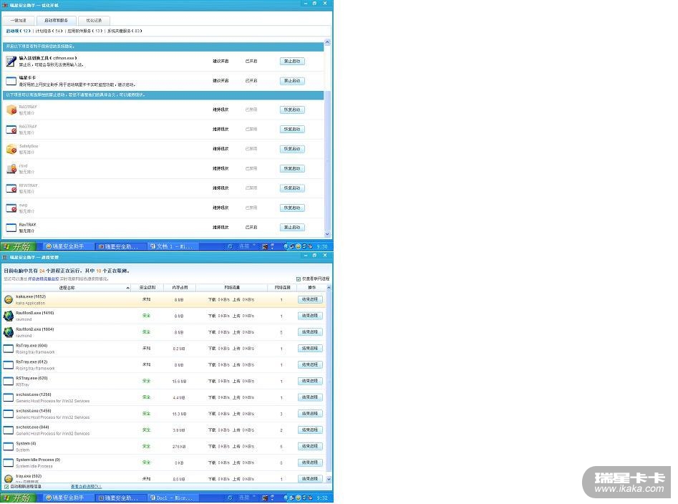Image resolution: width=678 pixels, height=504 pixels.
Task: Click the kaka.exe (5652) process icon
Action: (8, 299)
